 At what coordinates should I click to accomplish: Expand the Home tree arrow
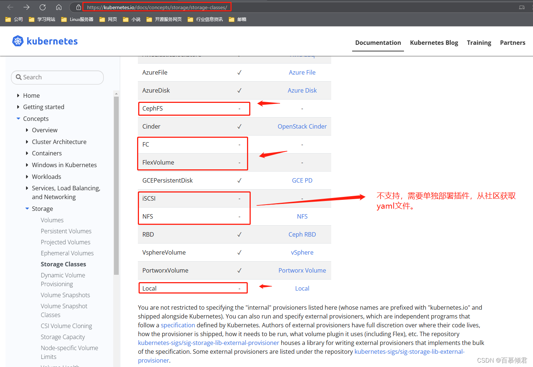click(x=18, y=96)
